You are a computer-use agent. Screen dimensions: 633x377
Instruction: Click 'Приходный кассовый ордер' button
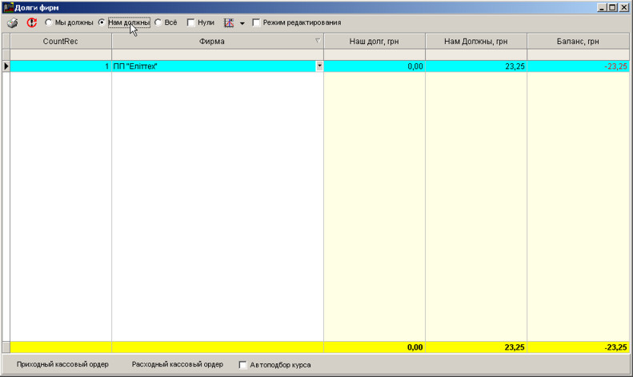62,365
